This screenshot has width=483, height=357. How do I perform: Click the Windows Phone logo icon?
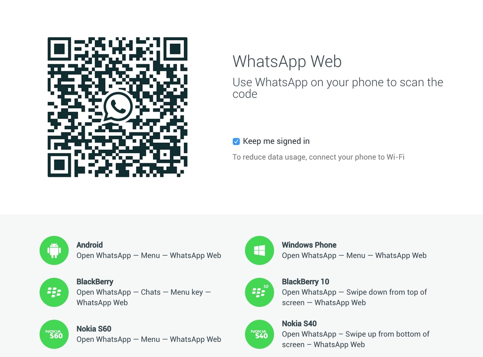[x=259, y=250]
